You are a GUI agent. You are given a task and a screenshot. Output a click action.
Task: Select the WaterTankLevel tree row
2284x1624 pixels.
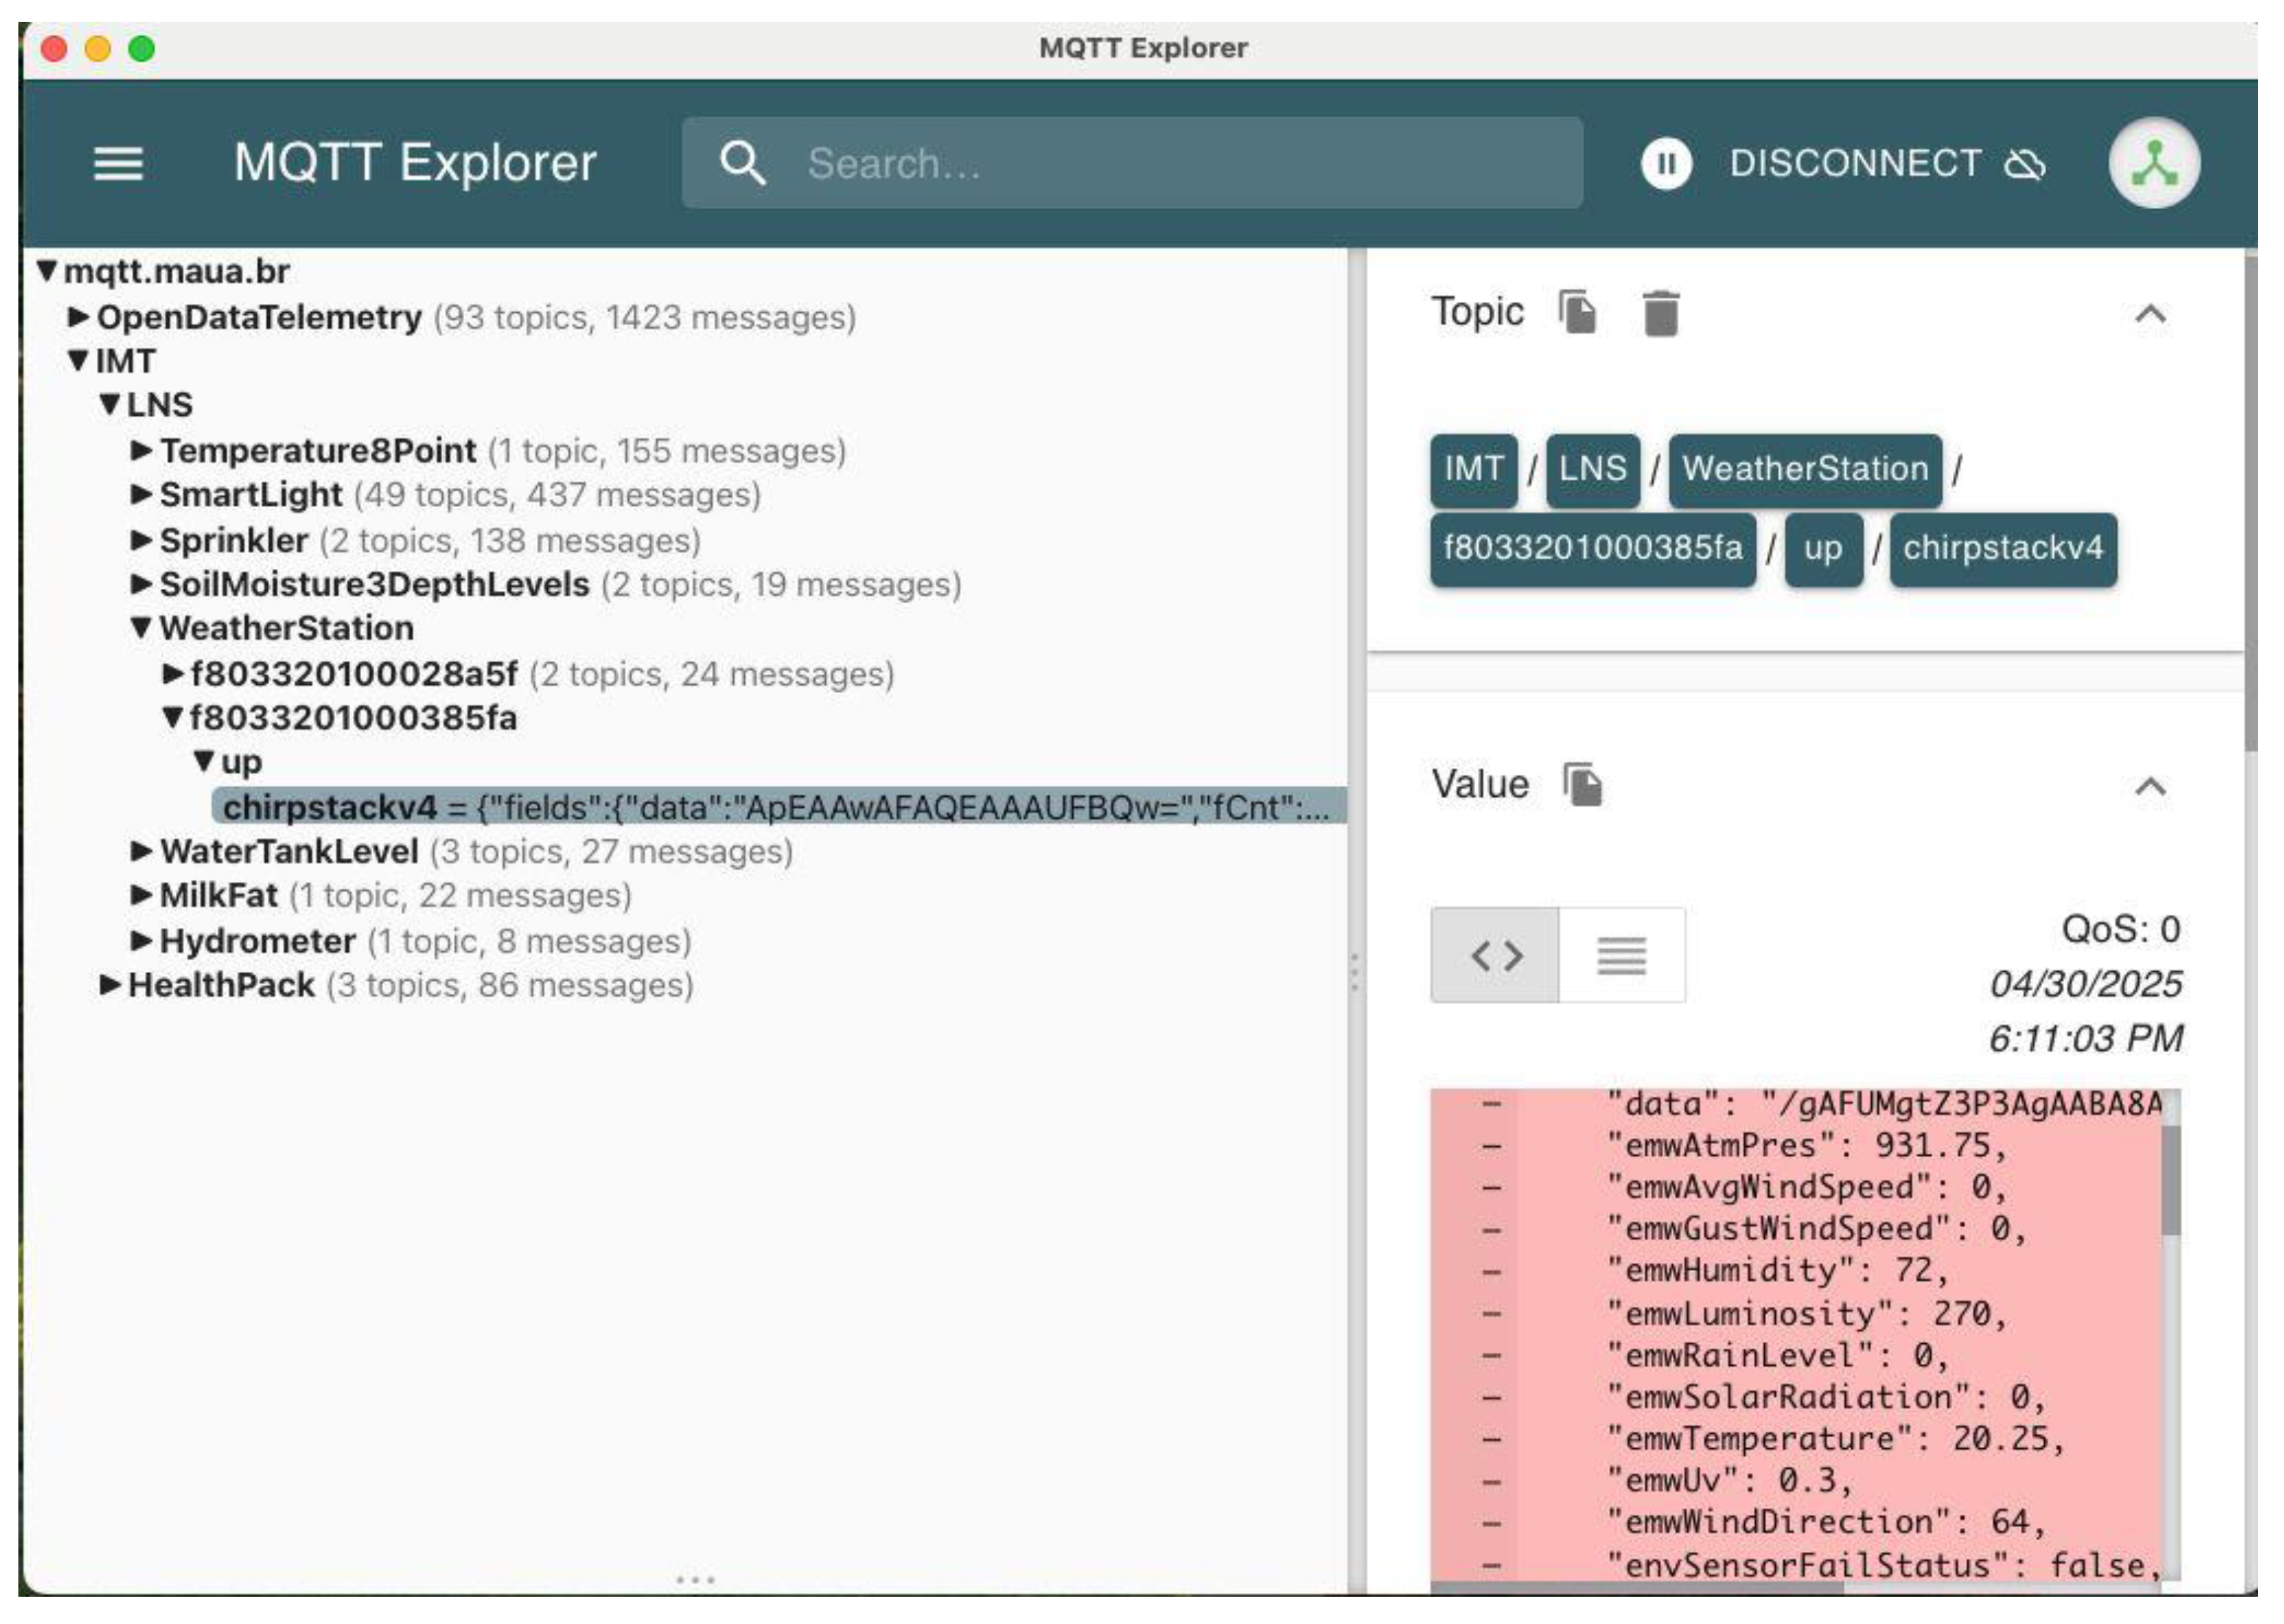[x=462, y=853]
